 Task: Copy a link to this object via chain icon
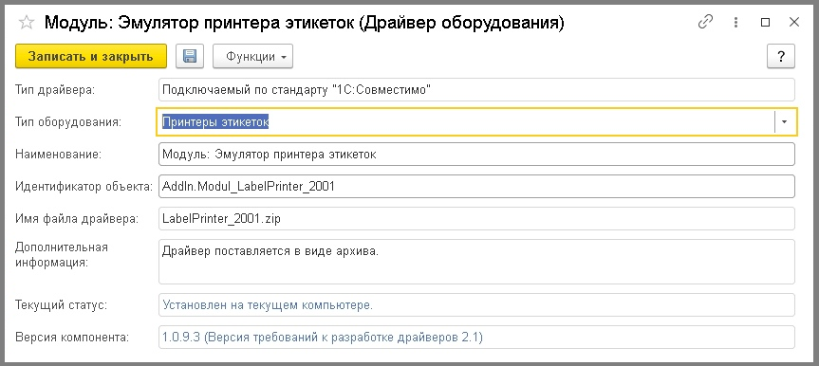[706, 23]
